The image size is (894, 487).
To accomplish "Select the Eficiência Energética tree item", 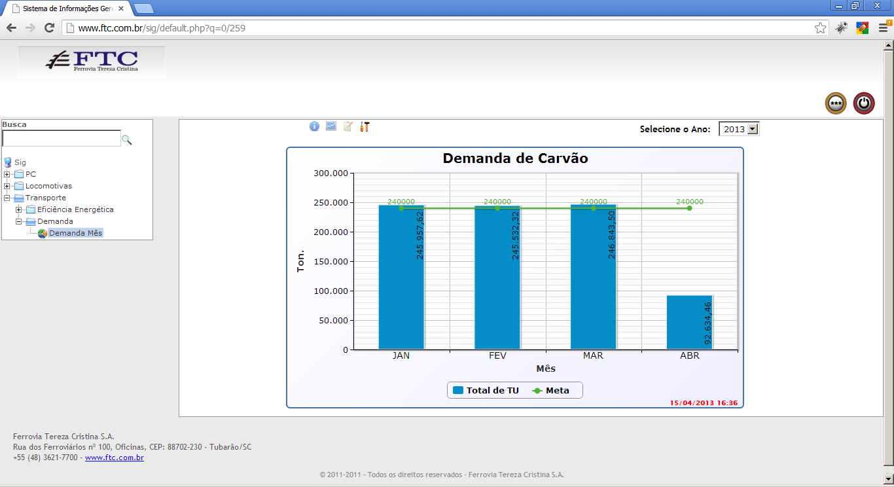I will pyautogui.click(x=75, y=209).
